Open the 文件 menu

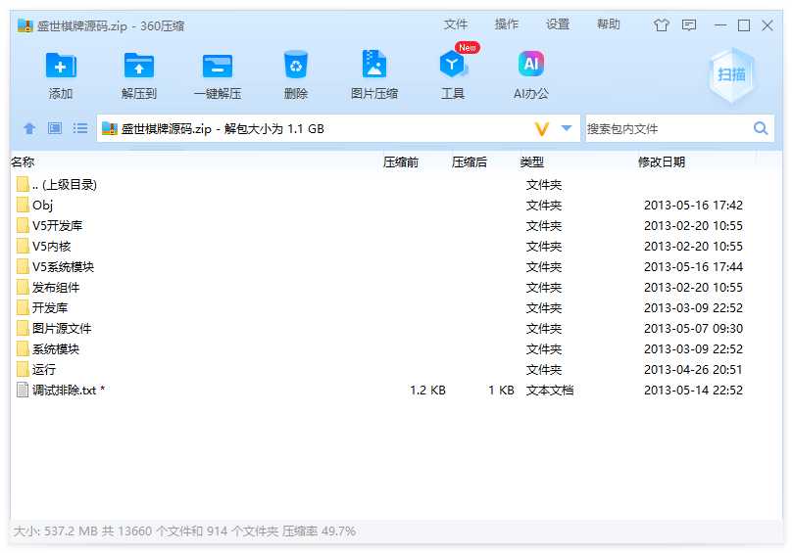point(456,24)
